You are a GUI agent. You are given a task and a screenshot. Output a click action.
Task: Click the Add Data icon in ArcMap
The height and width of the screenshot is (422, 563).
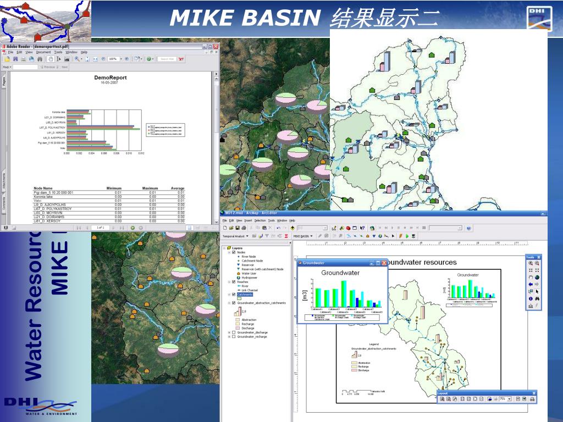click(292, 228)
